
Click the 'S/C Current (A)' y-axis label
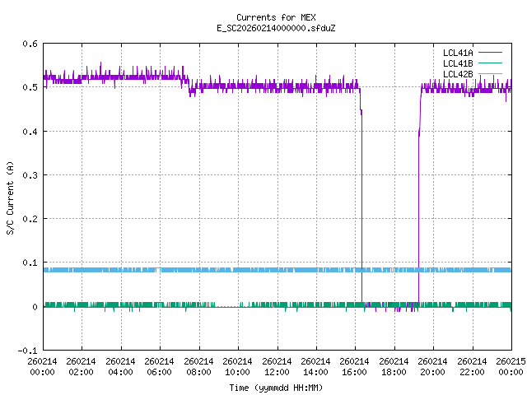coord(11,197)
